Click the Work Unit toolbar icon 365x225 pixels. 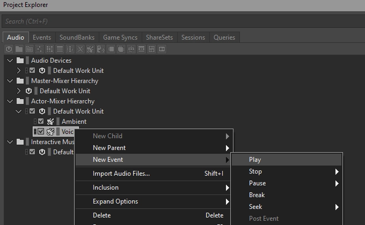[9, 49]
